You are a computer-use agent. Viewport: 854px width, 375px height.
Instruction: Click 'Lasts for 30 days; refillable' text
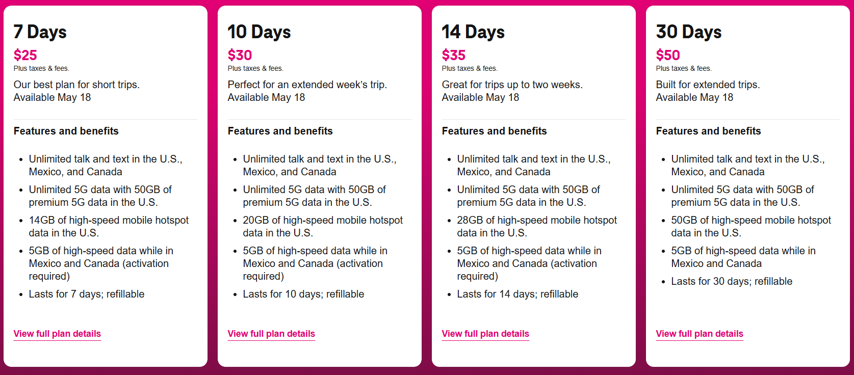(732, 281)
